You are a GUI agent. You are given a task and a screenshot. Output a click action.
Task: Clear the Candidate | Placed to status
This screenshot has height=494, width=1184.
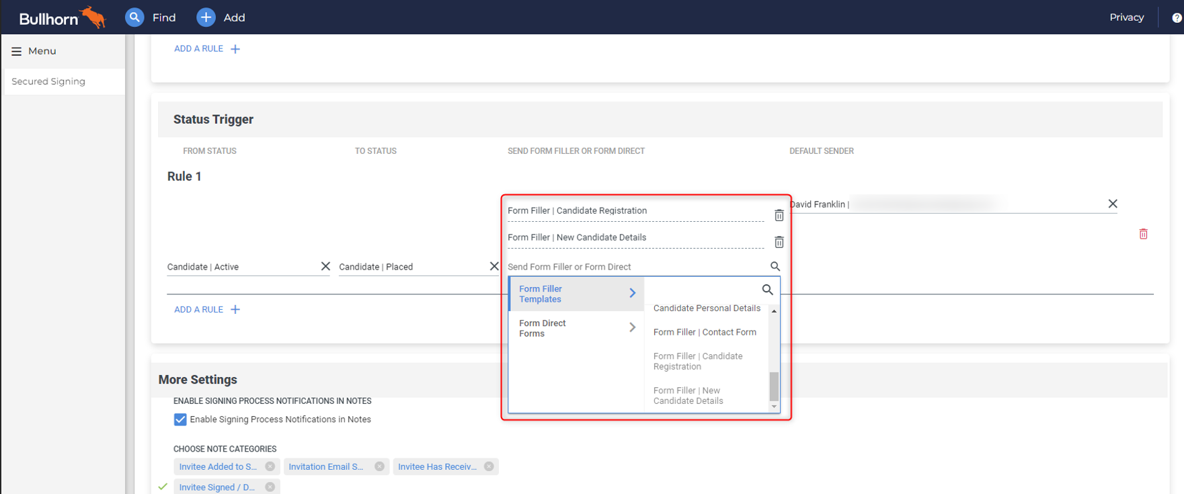494,266
